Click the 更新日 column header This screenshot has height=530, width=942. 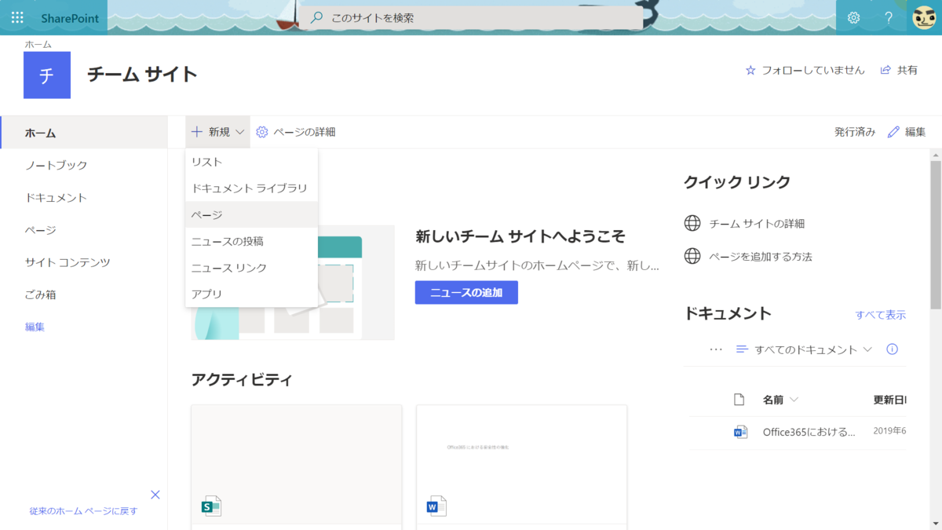(x=889, y=400)
